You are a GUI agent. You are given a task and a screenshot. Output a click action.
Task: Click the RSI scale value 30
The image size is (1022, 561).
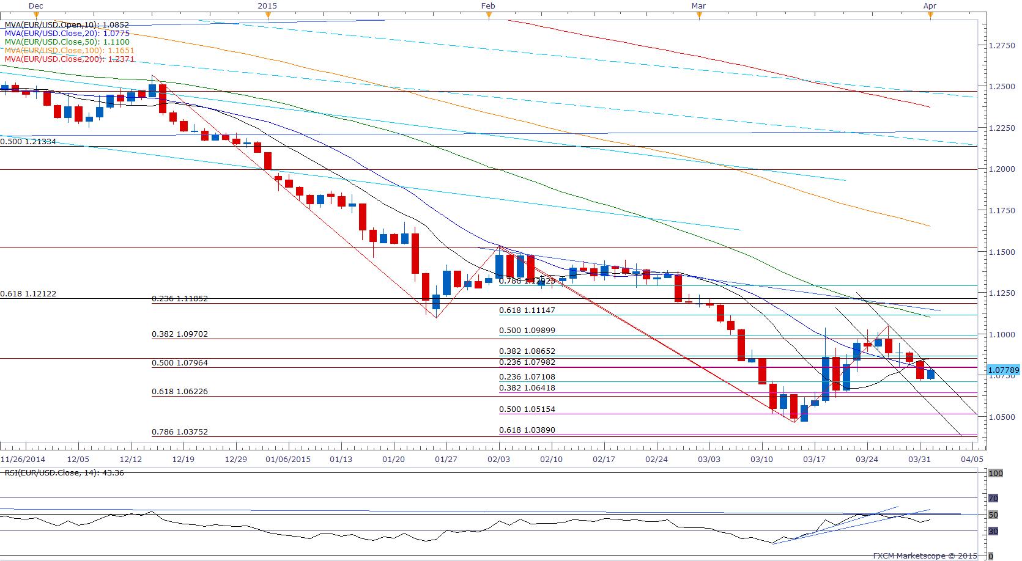tap(993, 532)
